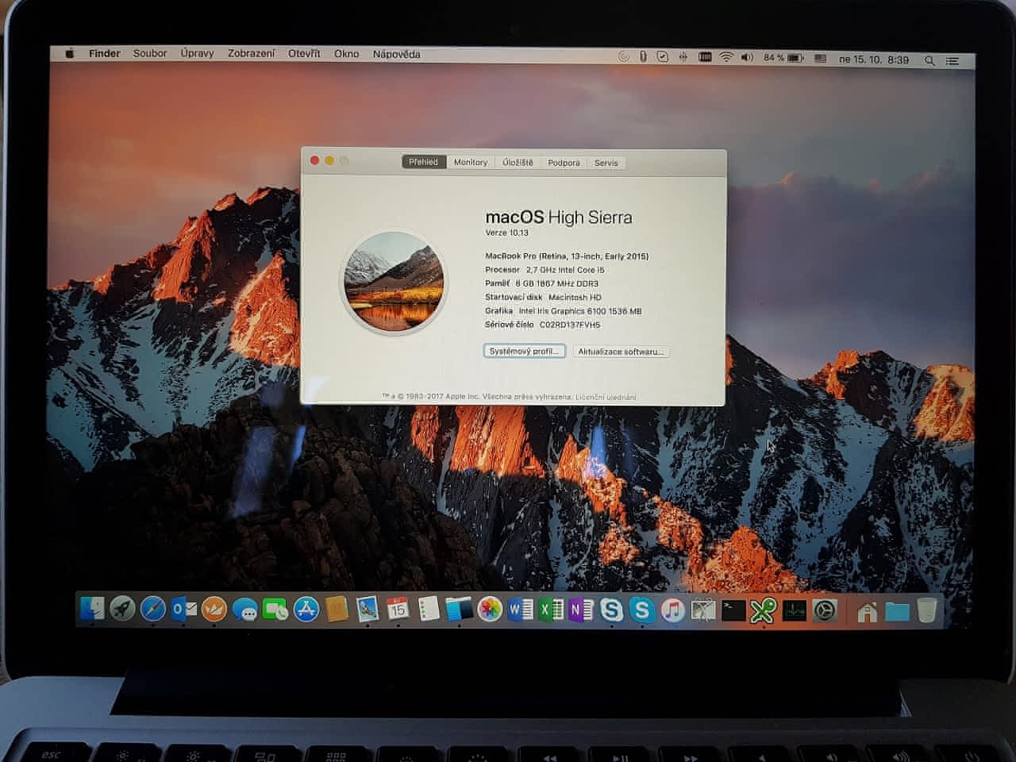Open the App Store icon
The height and width of the screenshot is (762, 1016).
[x=306, y=610]
